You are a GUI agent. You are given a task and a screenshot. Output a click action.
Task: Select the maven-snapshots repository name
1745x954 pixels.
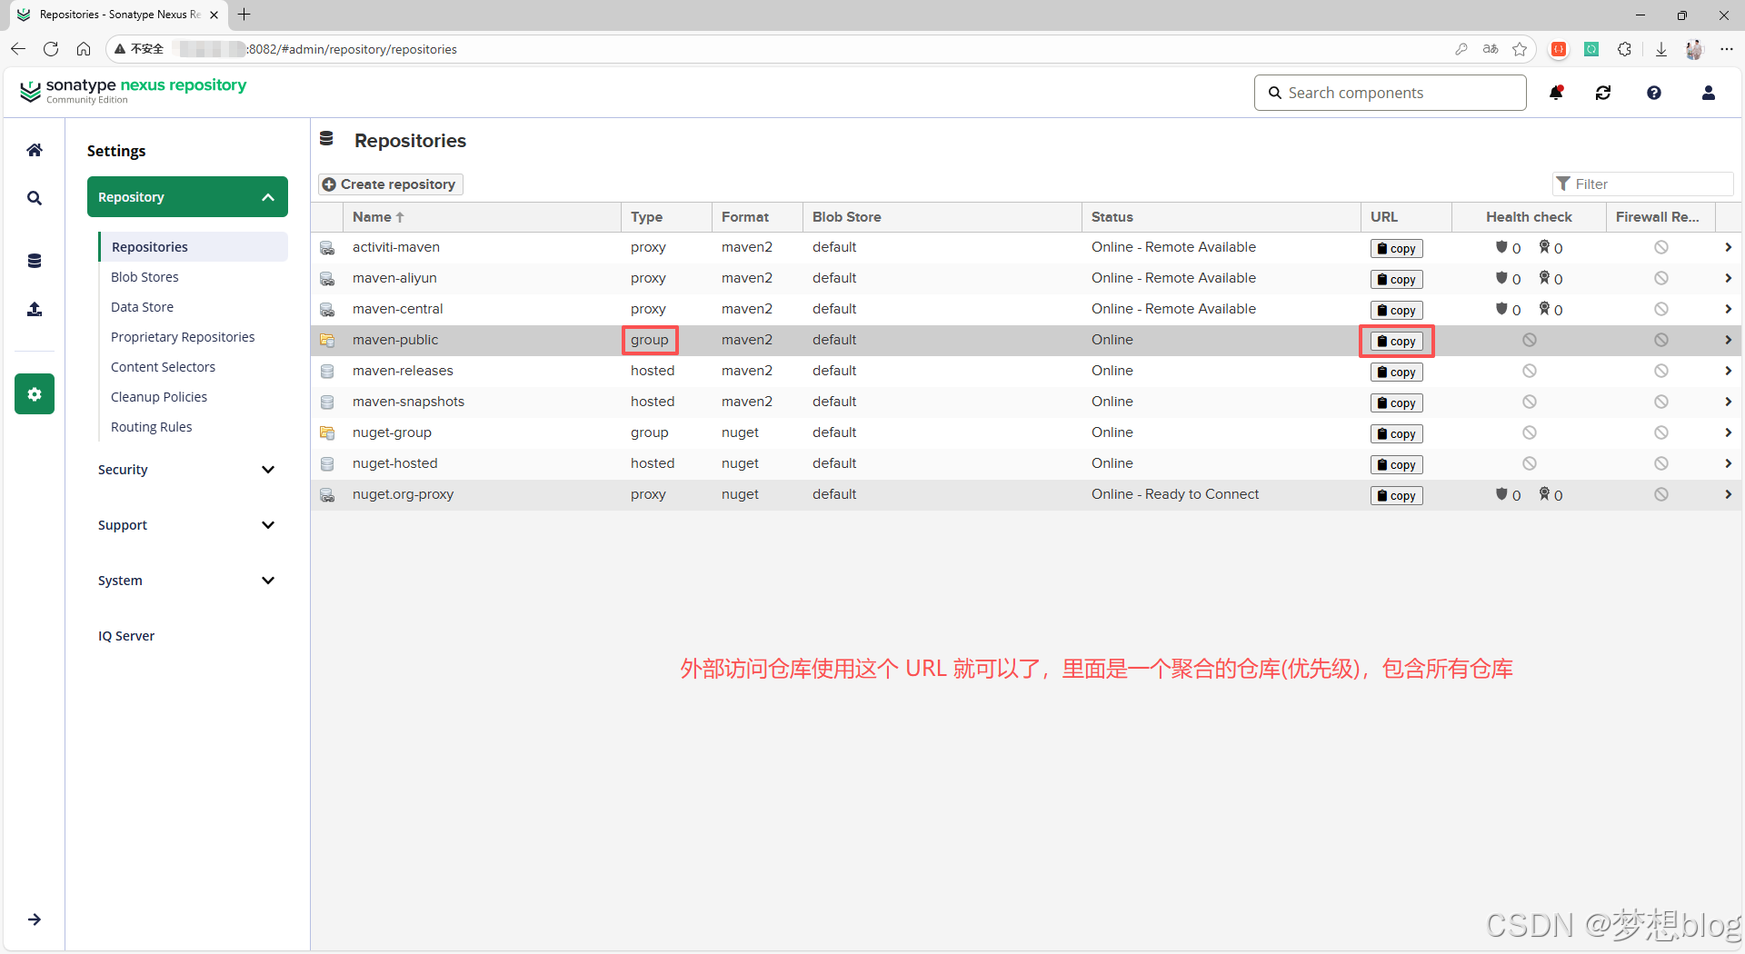(x=408, y=402)
